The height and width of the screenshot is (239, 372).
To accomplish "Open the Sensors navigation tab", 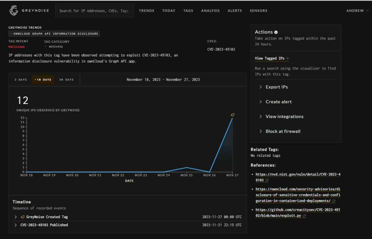I will [258, 11].
